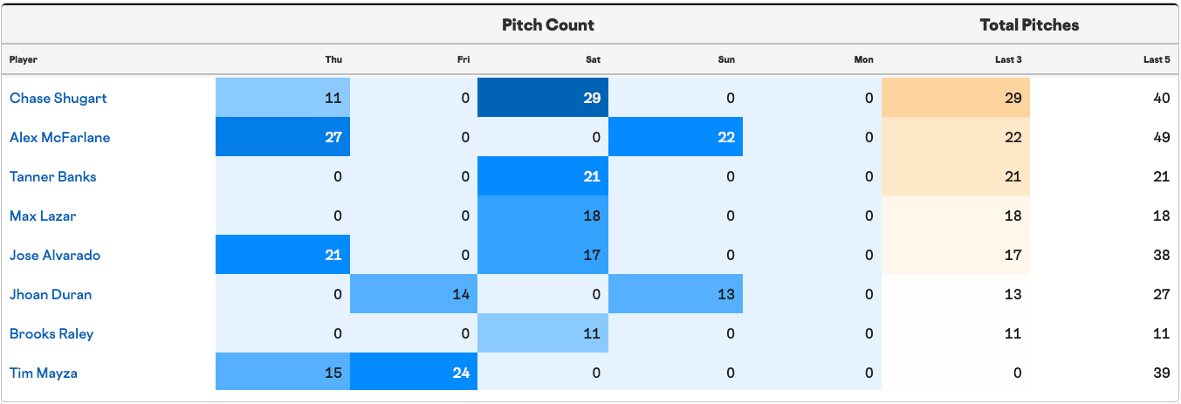The image size is (1181, 404).
Task: Sort by Last 3 column header
Action: coord(1008,59)
